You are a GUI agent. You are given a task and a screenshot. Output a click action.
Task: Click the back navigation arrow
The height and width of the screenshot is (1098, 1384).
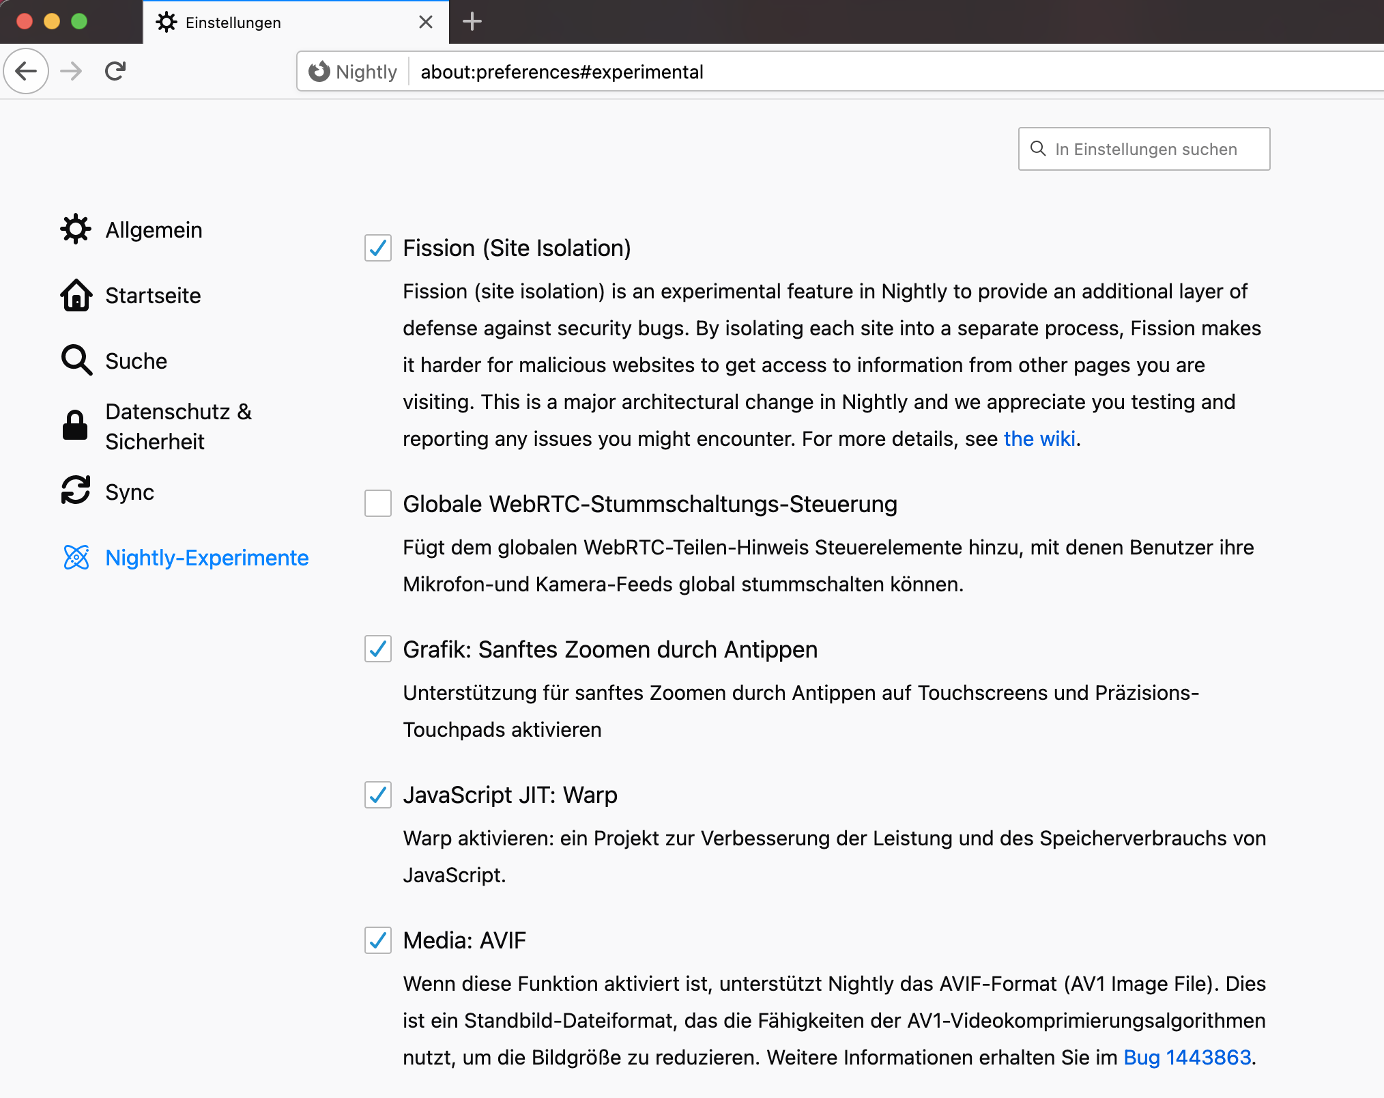(x=26, y=71)
